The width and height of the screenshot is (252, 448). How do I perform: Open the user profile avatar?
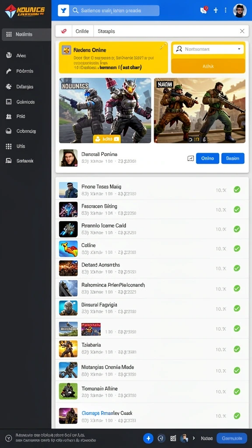coord(240,10)
